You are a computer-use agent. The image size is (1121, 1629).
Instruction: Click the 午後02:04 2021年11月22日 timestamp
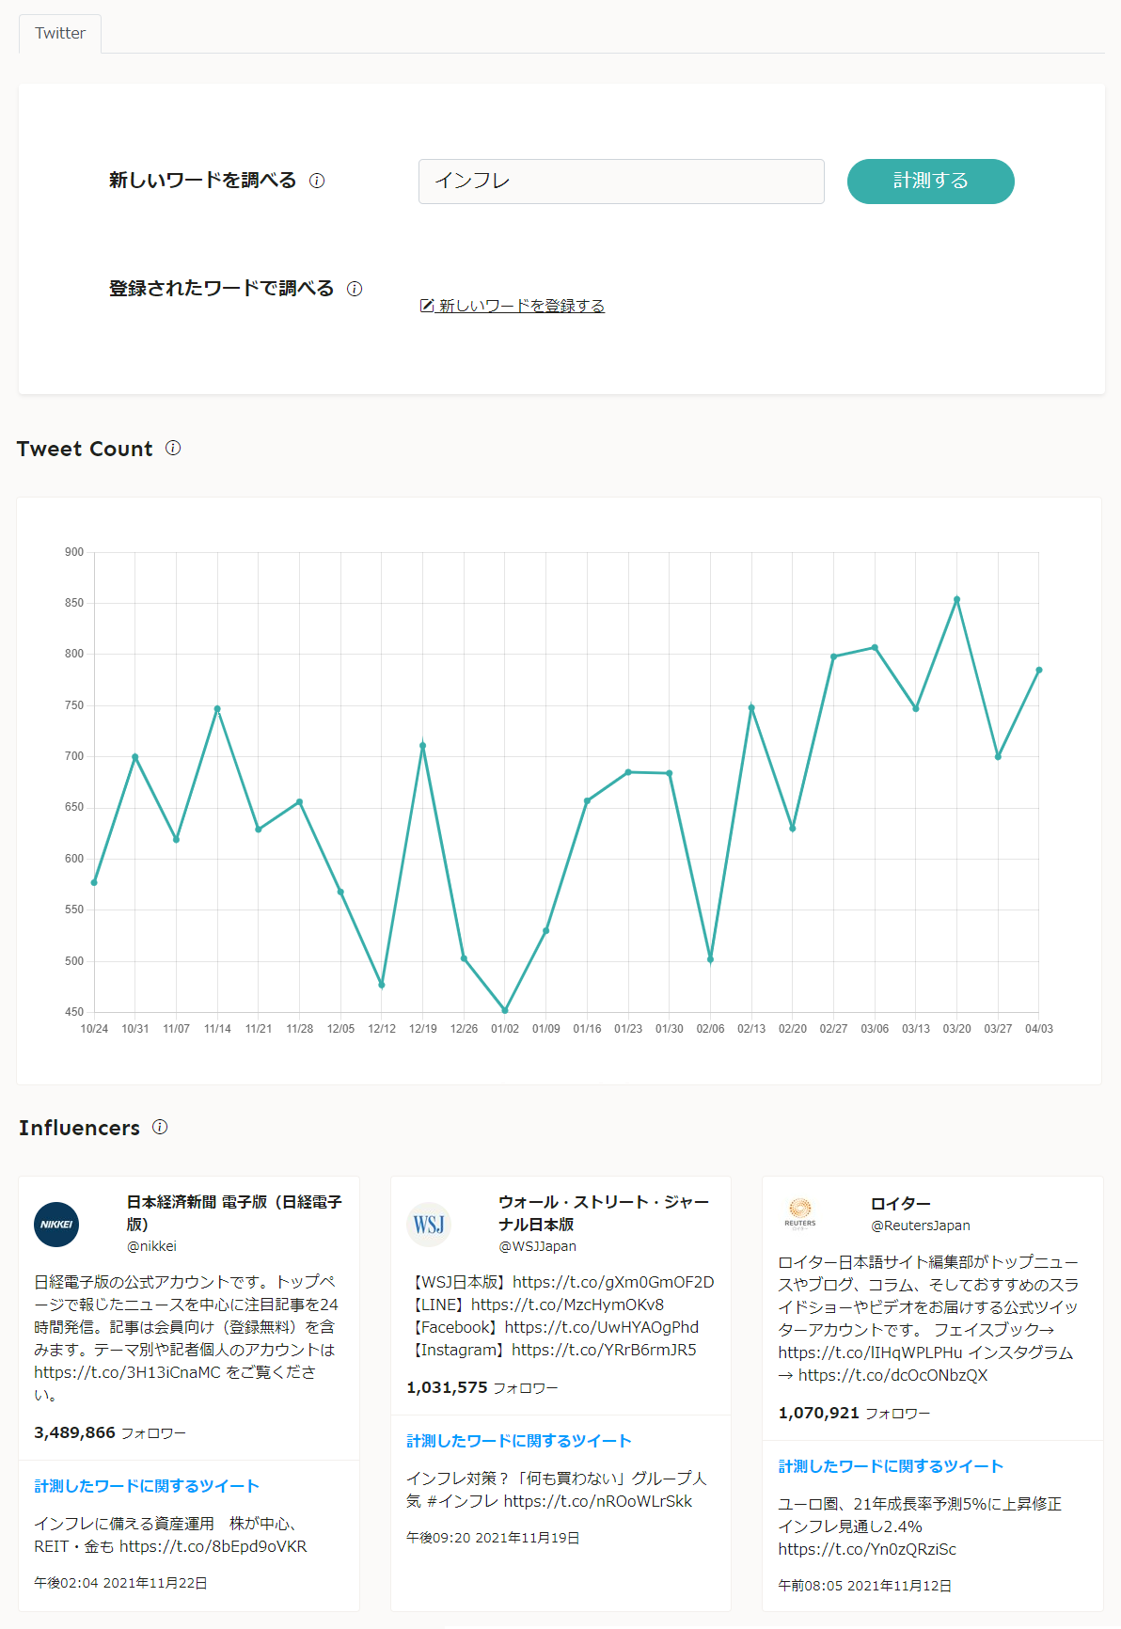click(x=120, y=1583)
